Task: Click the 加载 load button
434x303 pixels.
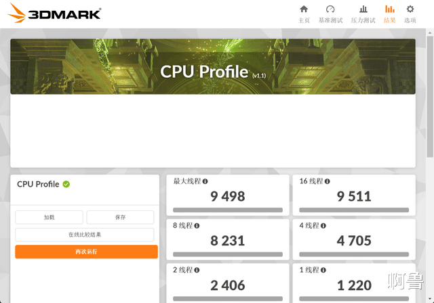Action: [49, 217]
